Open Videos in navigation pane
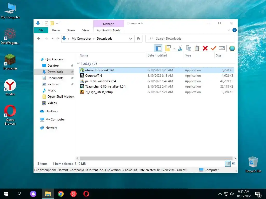 (52, 103)
